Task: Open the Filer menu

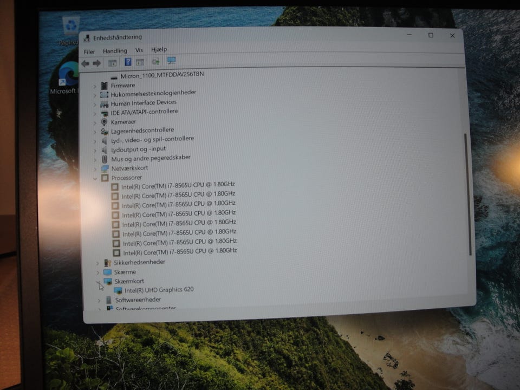Action: (x=89, y=52)
